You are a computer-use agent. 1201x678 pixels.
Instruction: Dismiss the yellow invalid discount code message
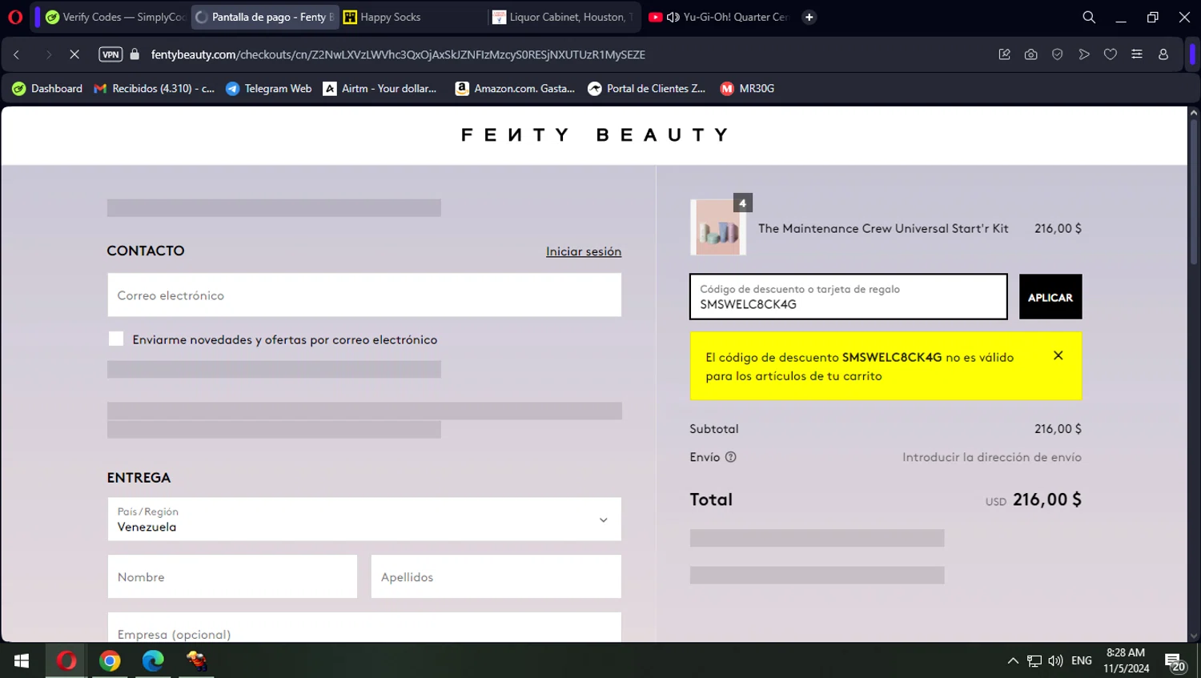tap(1058, 355)
